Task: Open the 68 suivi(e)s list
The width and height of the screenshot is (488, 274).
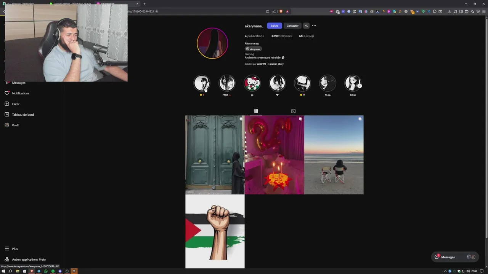Action: [x=307, y=36]
